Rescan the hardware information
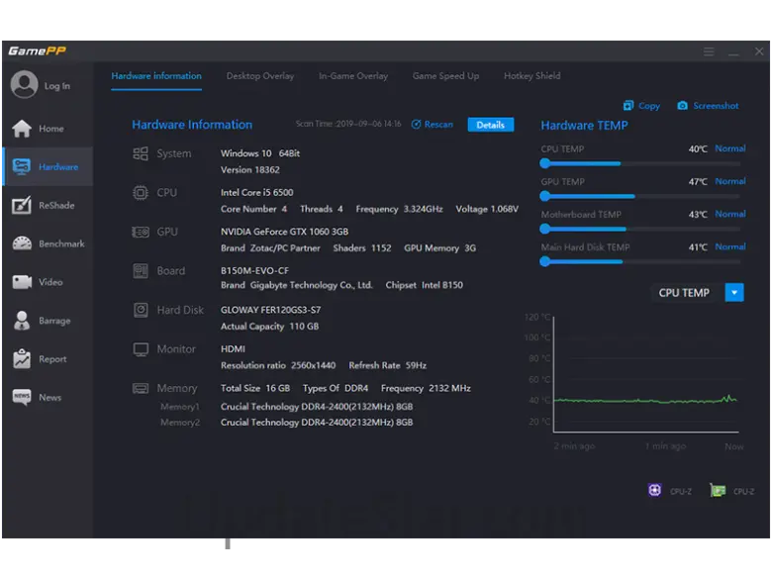Image resolution: width=772 pixels, height=579 pixels. point(433,125)
